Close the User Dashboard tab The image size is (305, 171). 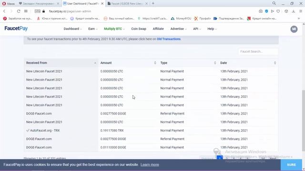(x=102, y=3)
